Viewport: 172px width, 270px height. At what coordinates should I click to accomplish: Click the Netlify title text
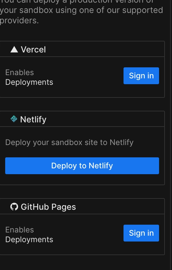click(x=33, y=119)
